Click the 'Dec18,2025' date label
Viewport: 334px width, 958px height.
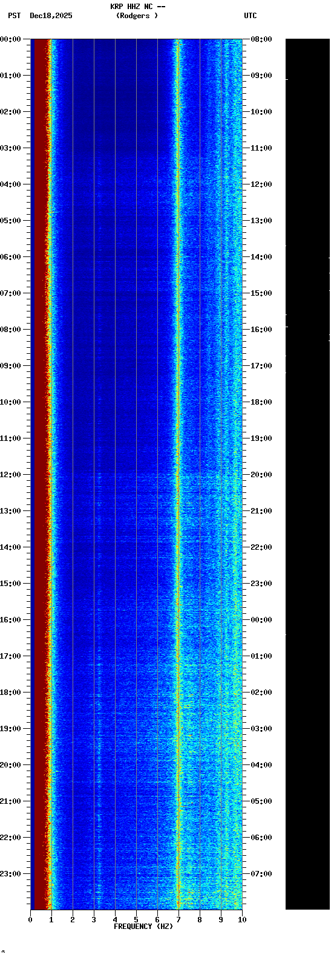(x=51, y=16)
